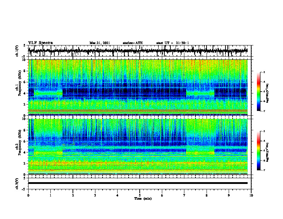Click time axis tick label "1"
283x219 pixels.
point(50,195)
